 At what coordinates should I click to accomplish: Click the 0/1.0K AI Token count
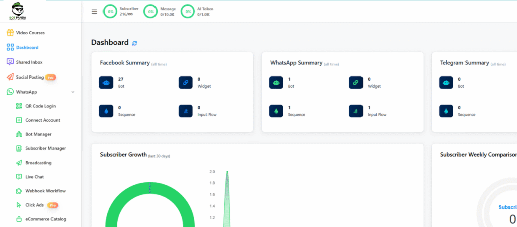click(x=203, y=15)
